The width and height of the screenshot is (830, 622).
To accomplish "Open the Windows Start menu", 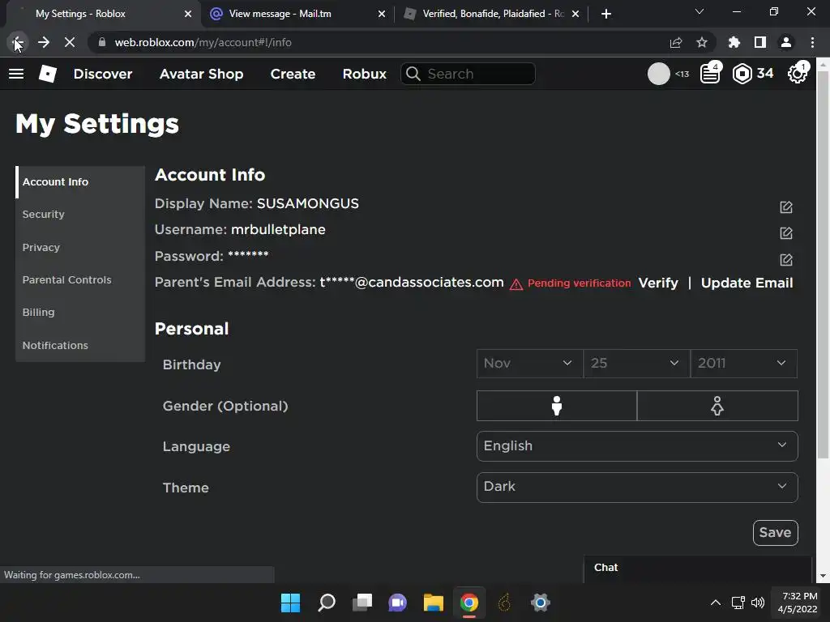I will click(x=290, y=603).
